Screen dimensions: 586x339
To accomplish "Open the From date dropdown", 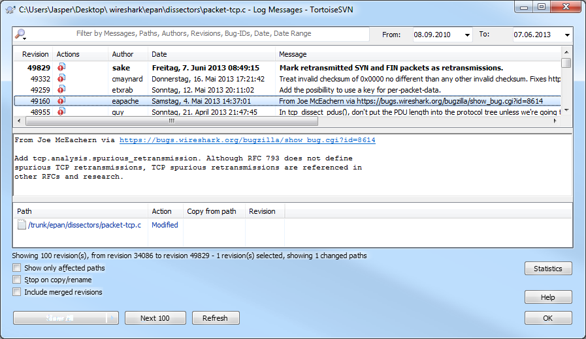I will point(467,35).
